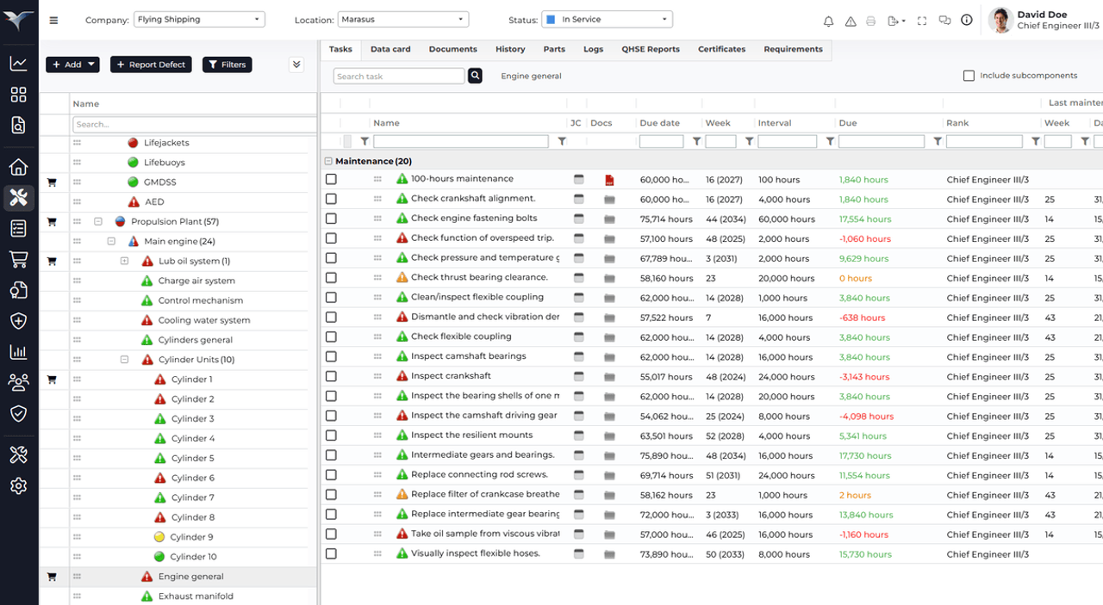Switch to History tab
Image resolution: width=1103 pixels, height=605 pixels.
510,49
